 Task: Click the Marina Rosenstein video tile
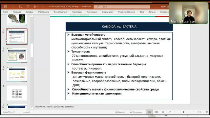188,13
